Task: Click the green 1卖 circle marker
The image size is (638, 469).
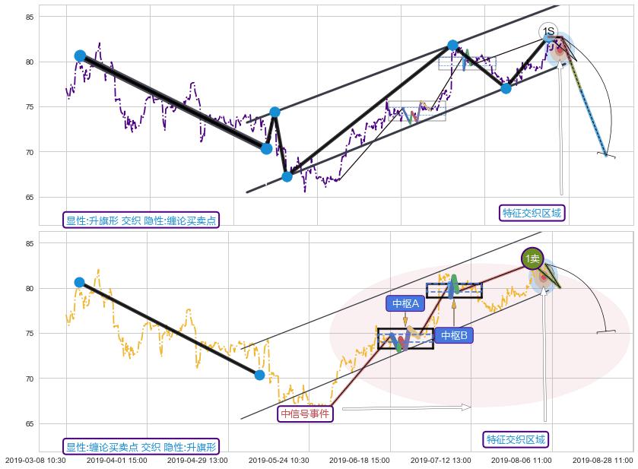Action: click(532, 258)
